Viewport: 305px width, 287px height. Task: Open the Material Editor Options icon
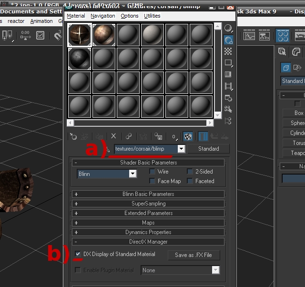(x=228, y=98)
